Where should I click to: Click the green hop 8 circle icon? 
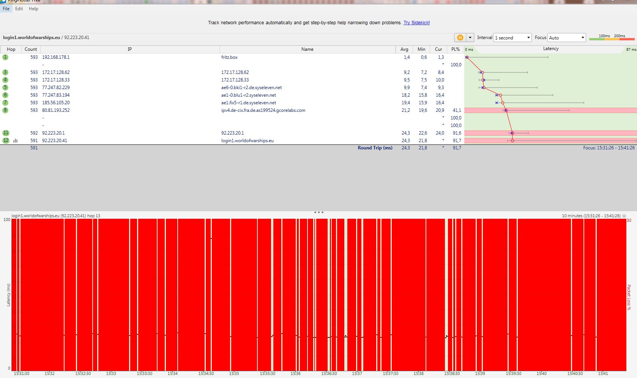coord(5,110)
